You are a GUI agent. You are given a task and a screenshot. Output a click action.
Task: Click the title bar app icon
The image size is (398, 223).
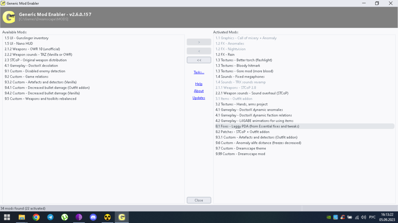pyautogui.click(x=3, y=3)
